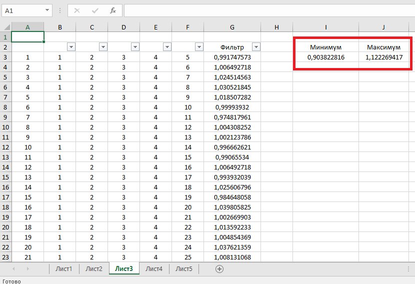The height and width of the screenshot is (284, 415).
Task: Click the sheet tab bar resize handle dots
Action: (408, 269)
